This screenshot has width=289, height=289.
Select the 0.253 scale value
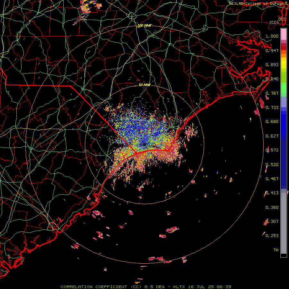click(272, 236)
